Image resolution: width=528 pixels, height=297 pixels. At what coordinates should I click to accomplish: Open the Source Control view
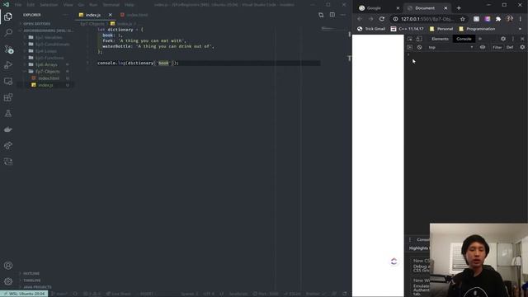click(x=8, y=49)
